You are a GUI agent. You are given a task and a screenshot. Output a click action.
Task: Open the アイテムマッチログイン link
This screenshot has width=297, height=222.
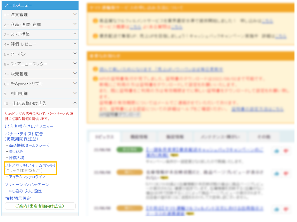(x=27, y=177)
